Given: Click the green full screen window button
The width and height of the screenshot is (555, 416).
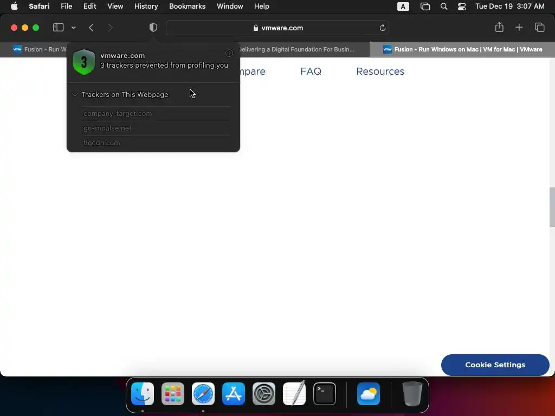Looking at the screenshot, I should (36, 28).
